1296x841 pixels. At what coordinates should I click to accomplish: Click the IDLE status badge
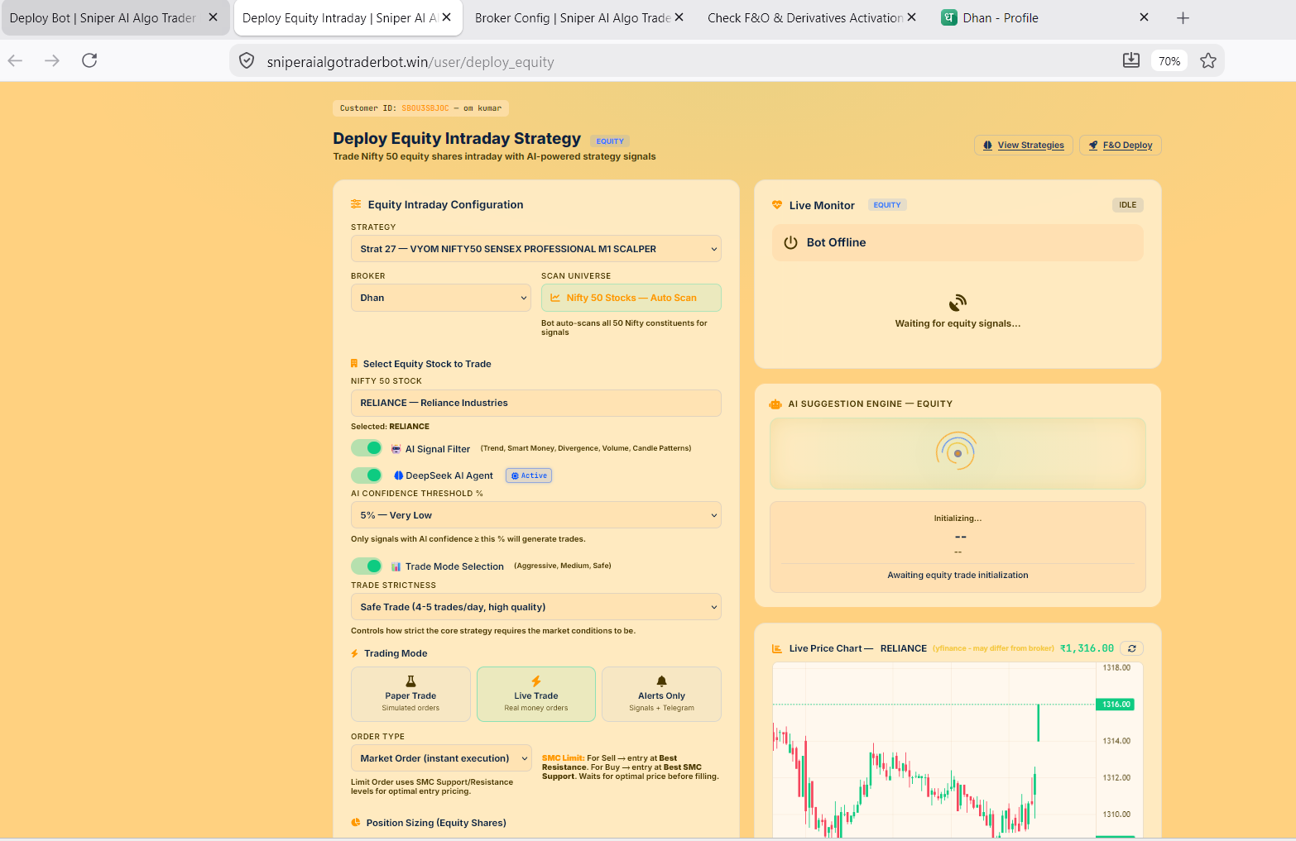pyautogui.click(x=1127, y=205)
